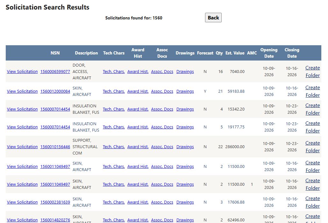The image size is (328, 223).
Task: Open NSN link 1560014820276
Action: 55,220
